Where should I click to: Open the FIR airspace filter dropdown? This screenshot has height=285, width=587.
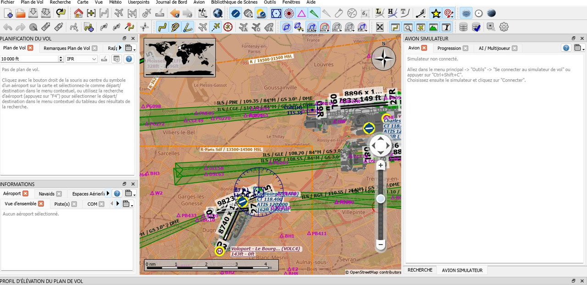click(362, 27)
